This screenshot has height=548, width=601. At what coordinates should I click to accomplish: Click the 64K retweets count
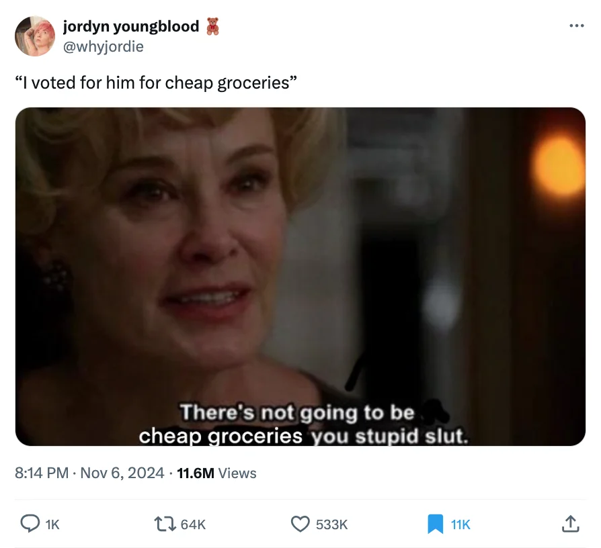193,524
